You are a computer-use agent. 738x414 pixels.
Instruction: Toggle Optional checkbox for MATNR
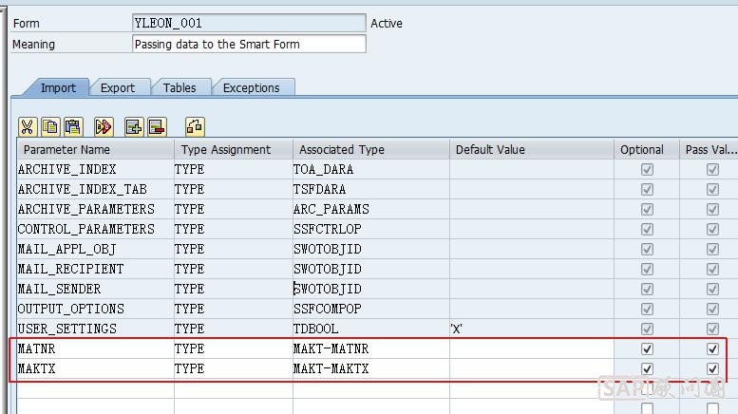coord(647,349)
